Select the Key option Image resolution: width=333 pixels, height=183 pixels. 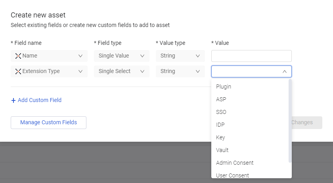220,137
